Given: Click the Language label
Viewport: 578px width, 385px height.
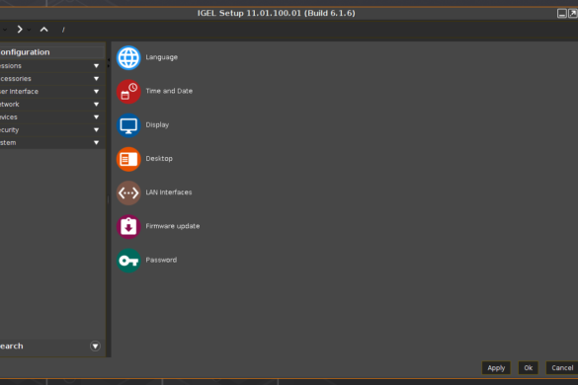Looking at the screenshot, I should point(161,57).
